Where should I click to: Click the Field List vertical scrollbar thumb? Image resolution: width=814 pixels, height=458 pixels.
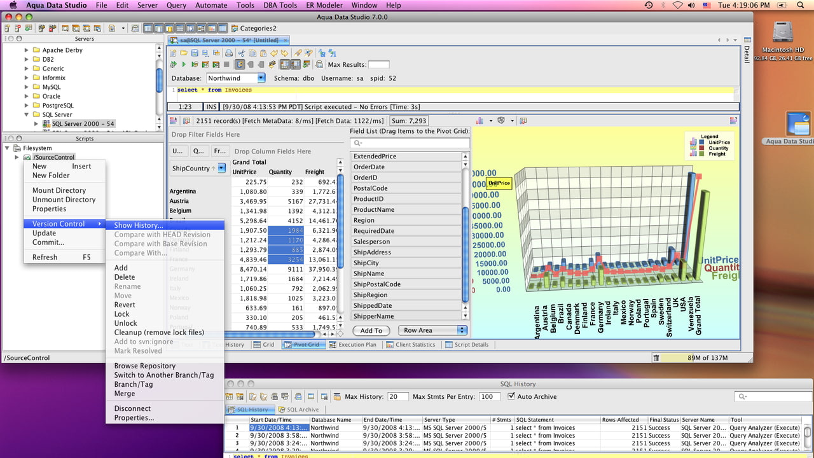(x=466, y=254)
